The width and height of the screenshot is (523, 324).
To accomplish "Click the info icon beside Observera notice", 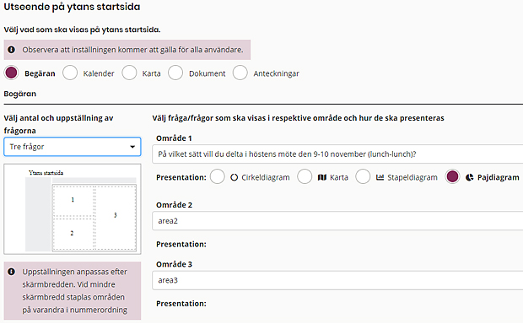I will point(11,50).
